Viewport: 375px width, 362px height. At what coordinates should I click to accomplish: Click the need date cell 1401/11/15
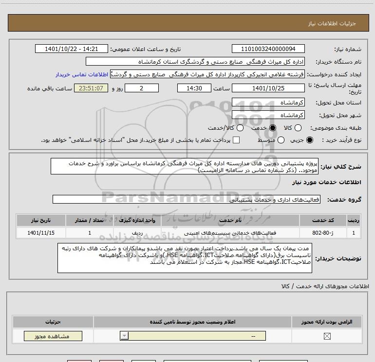41,233
